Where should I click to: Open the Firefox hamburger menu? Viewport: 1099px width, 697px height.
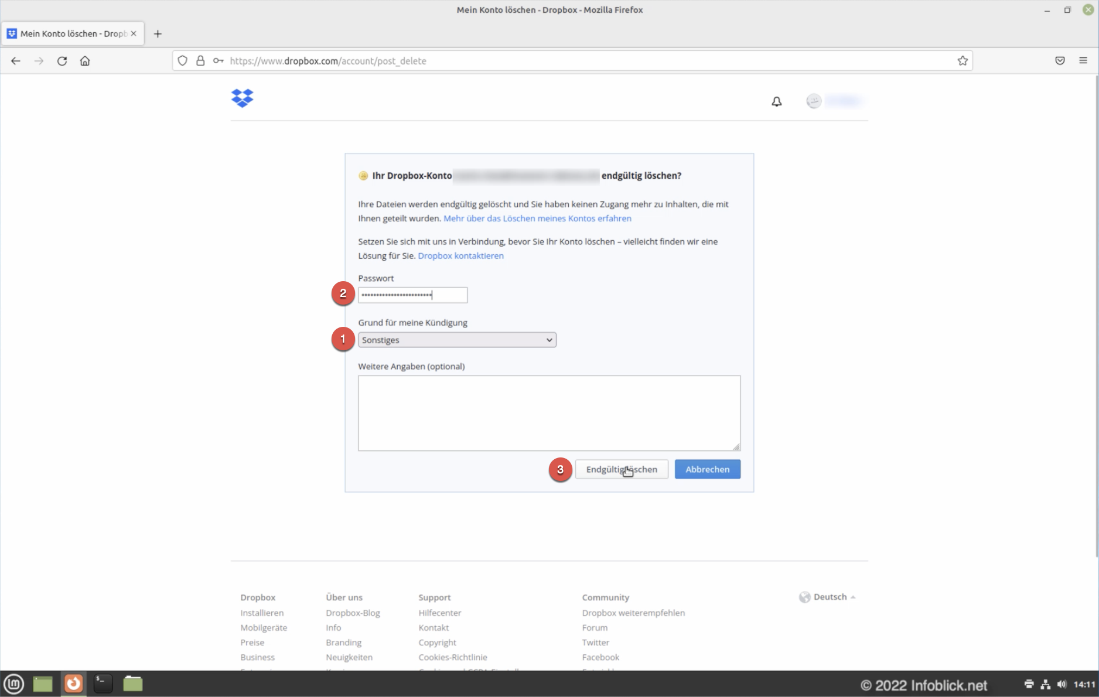coord(1083,61)
